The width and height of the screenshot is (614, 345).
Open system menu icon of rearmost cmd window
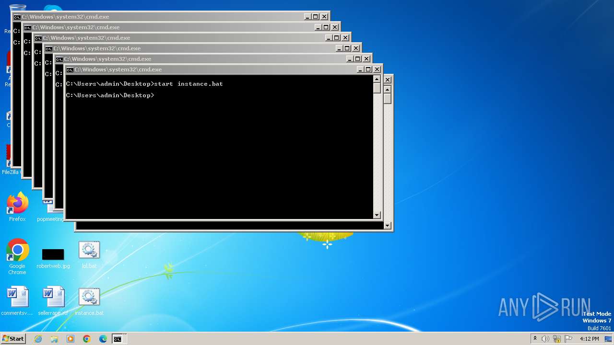click(17, 17)
